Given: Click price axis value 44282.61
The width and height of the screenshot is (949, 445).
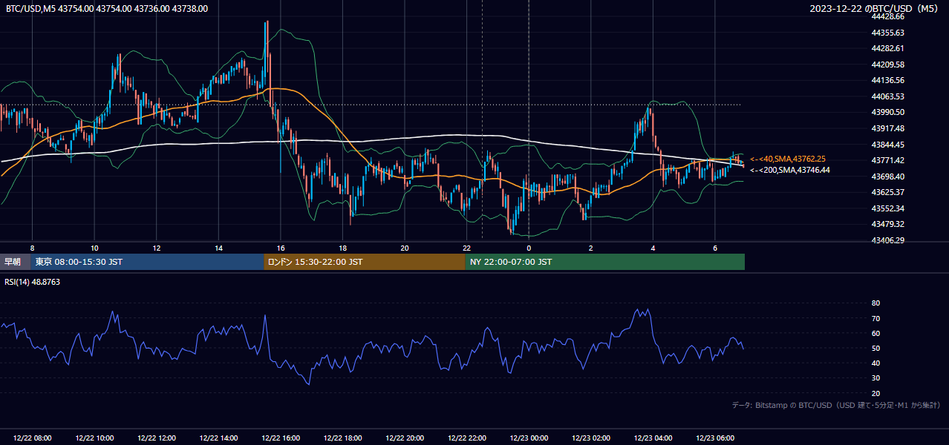Looking at the screenshot, I should (887, 48).
